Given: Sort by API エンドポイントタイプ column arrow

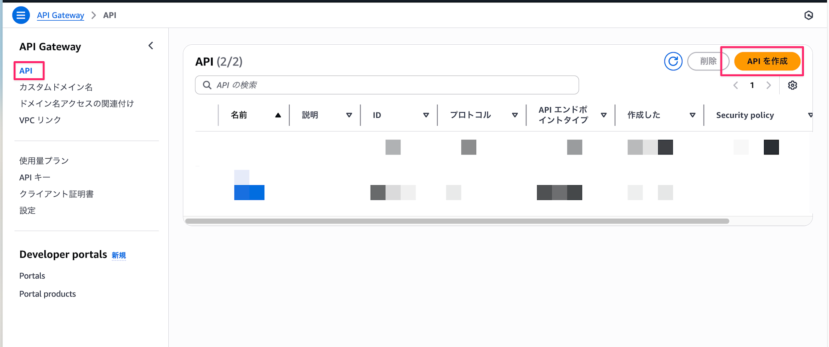Looking at the screenshot, I should 604,115.
